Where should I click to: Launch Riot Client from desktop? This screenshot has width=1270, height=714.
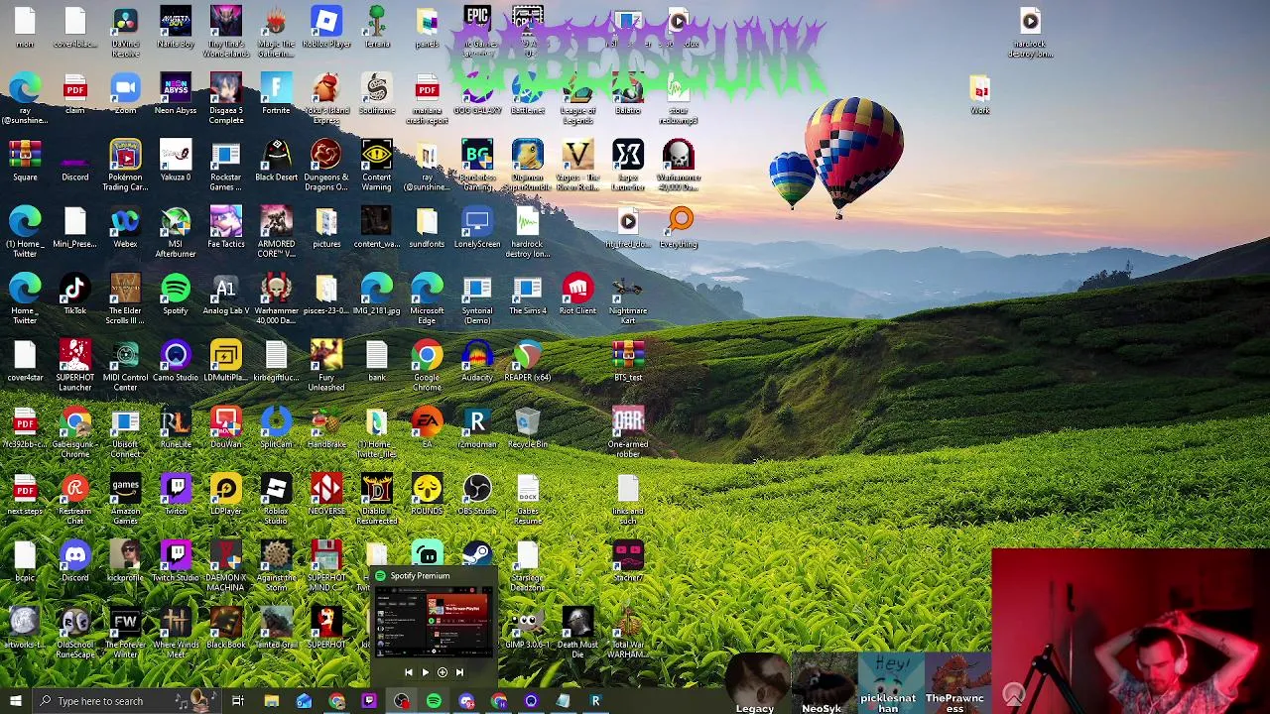click(x=577, y=296)
